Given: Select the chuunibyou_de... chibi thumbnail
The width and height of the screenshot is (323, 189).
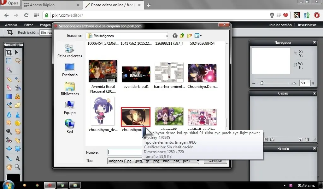Looking at the screenshot, I should (x=103, y=111).
